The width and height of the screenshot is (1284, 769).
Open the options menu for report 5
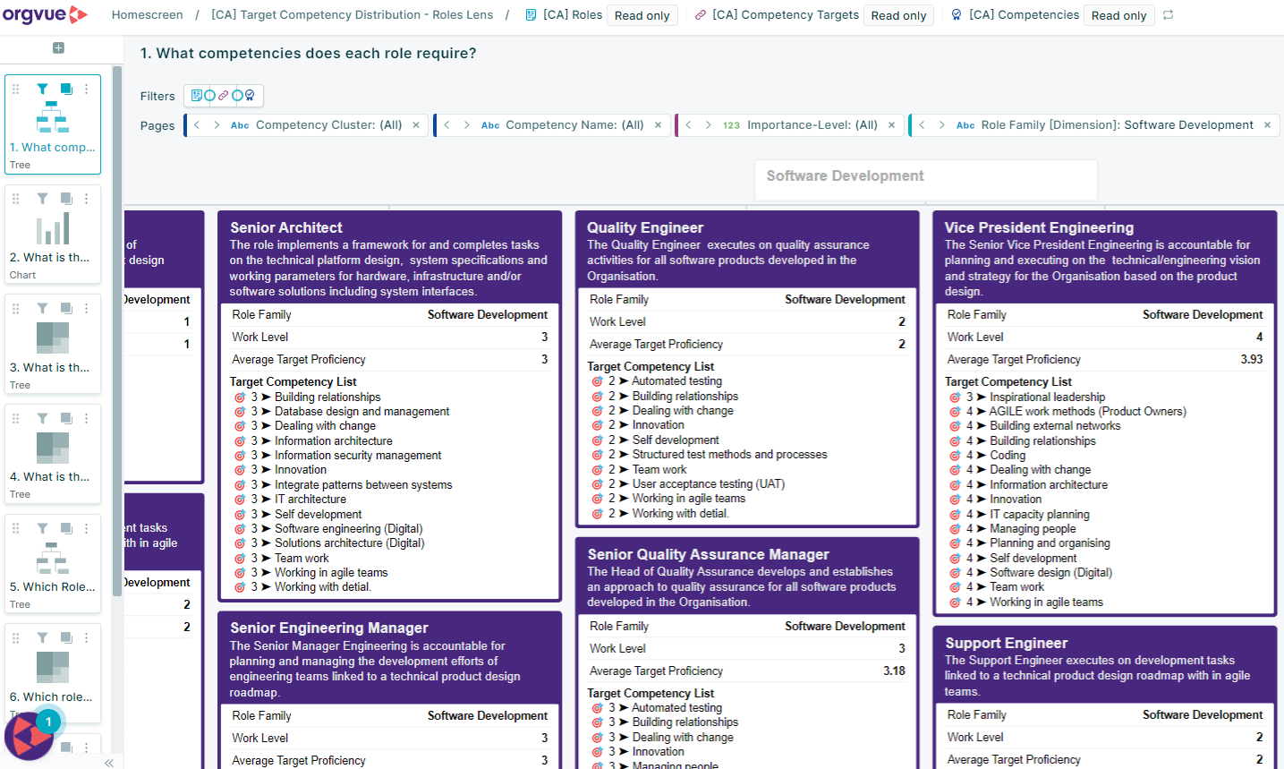87,528
